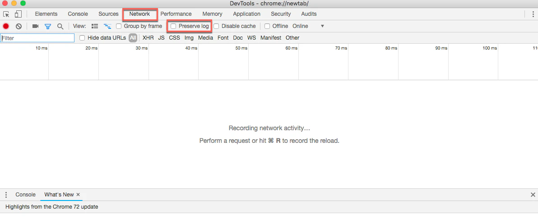Filter requests by Font type

[223, 38]
